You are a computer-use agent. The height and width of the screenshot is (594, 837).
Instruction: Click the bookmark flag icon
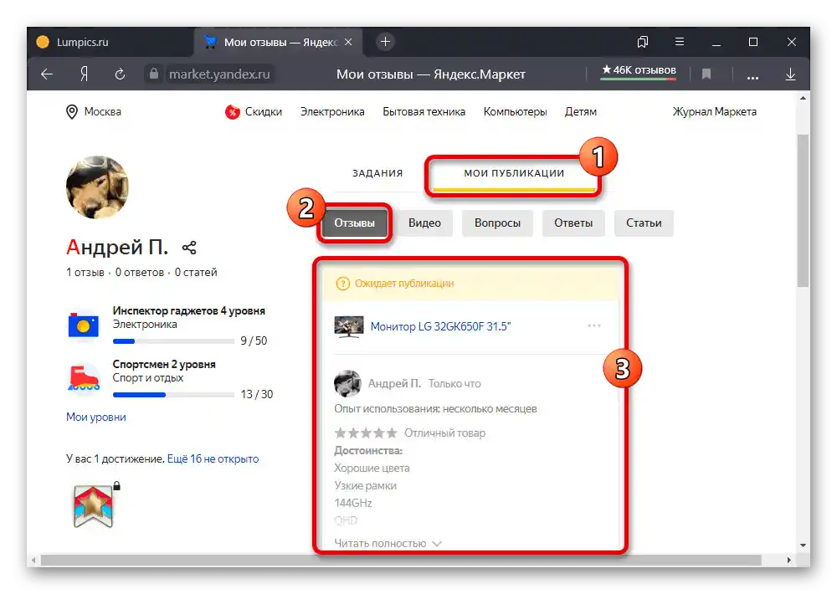click(x=706, y=74)
